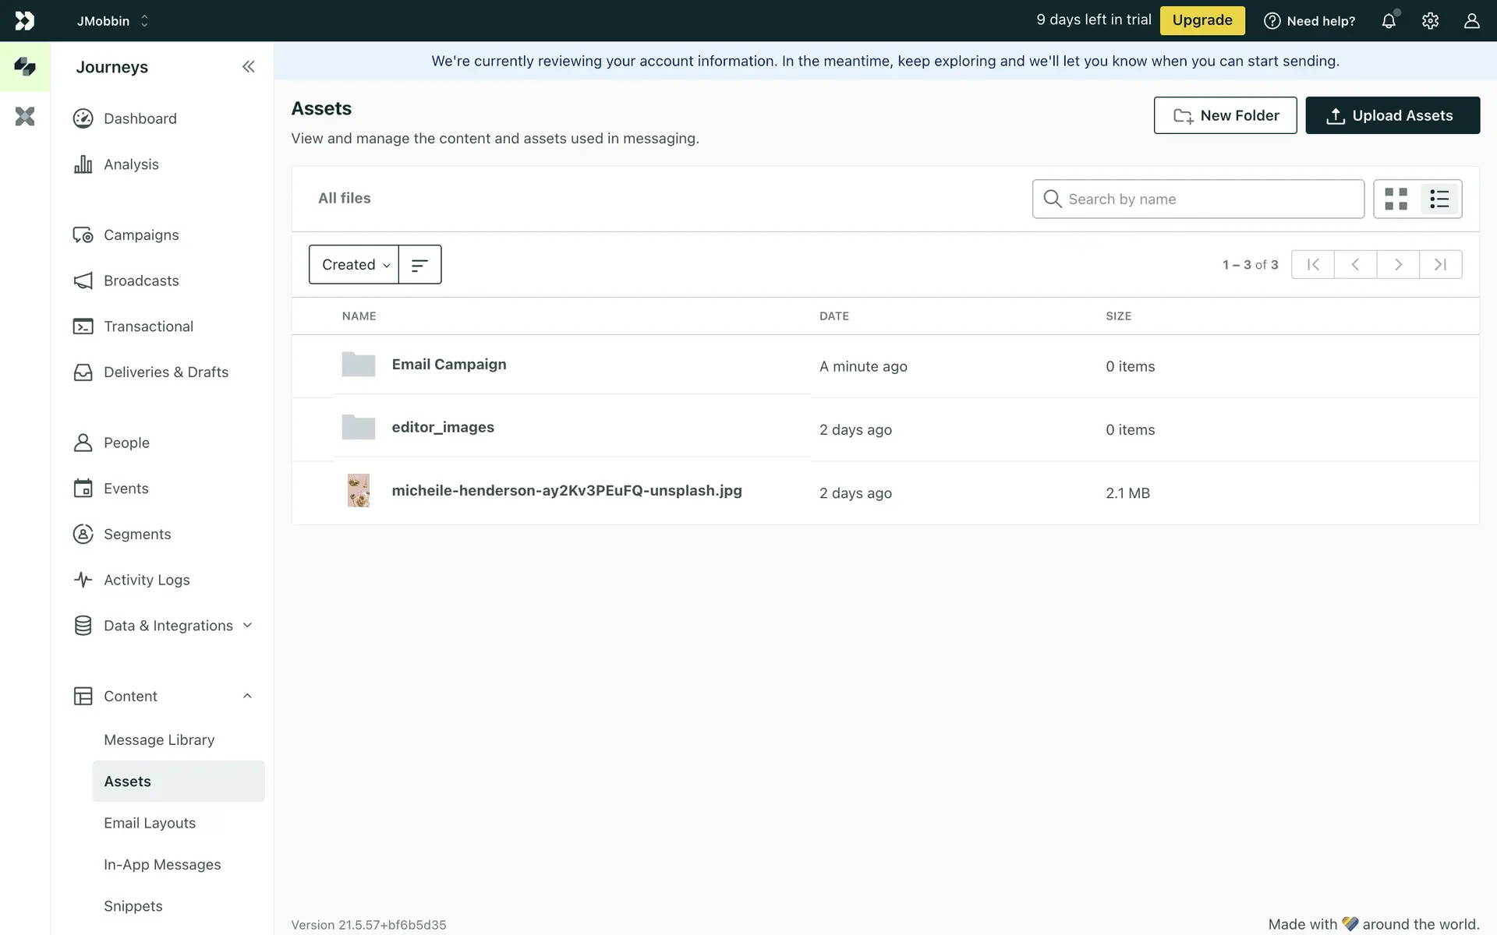Open the micheile-henderson jpg thumbnail

[358, 491]
